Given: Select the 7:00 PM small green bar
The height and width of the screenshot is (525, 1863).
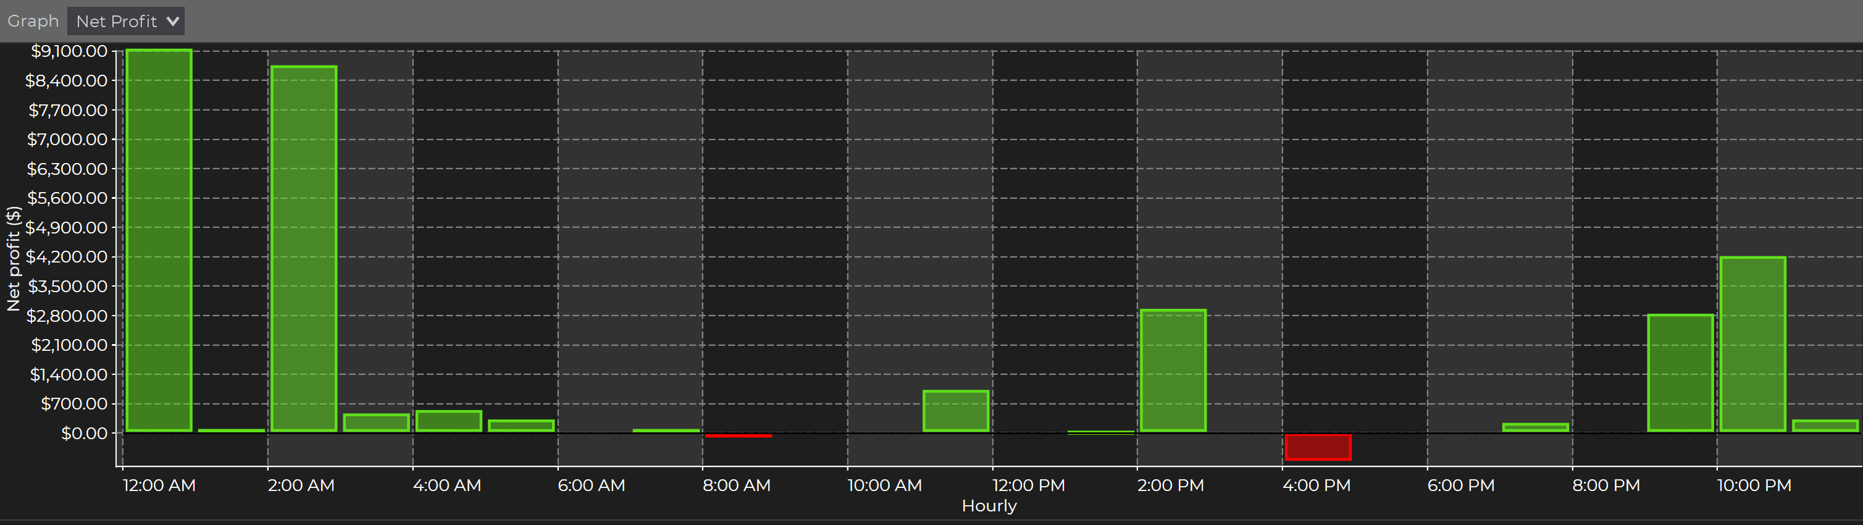Looking at the screenshot, I should coord(1535,427).
